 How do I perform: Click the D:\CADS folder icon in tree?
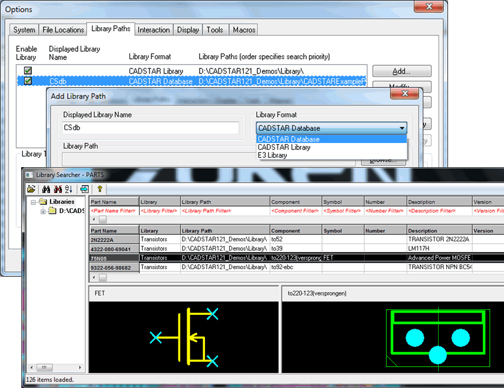tap(52, 211)
